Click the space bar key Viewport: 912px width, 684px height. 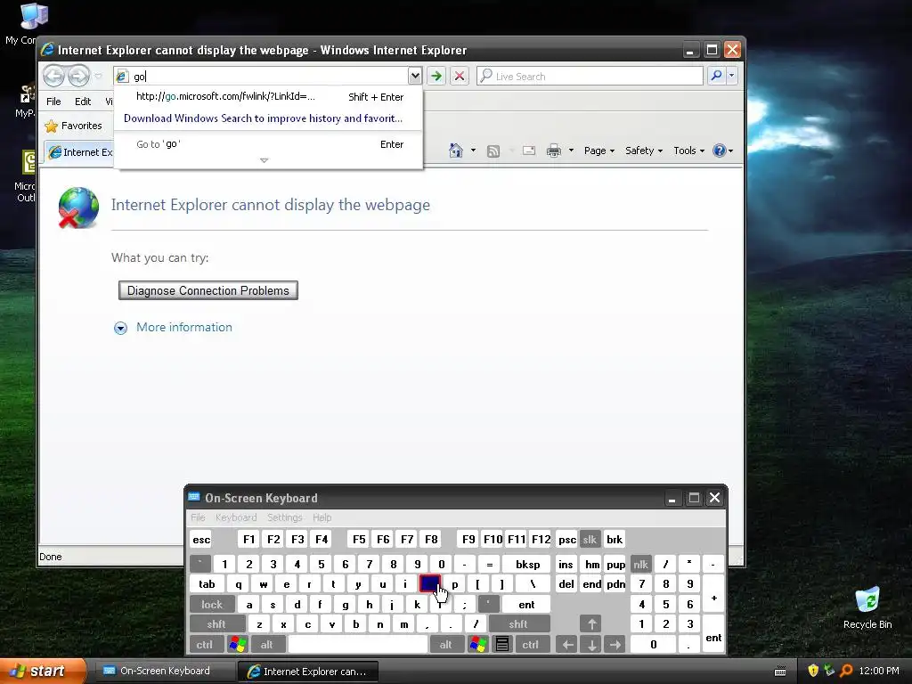click(358, 645)
